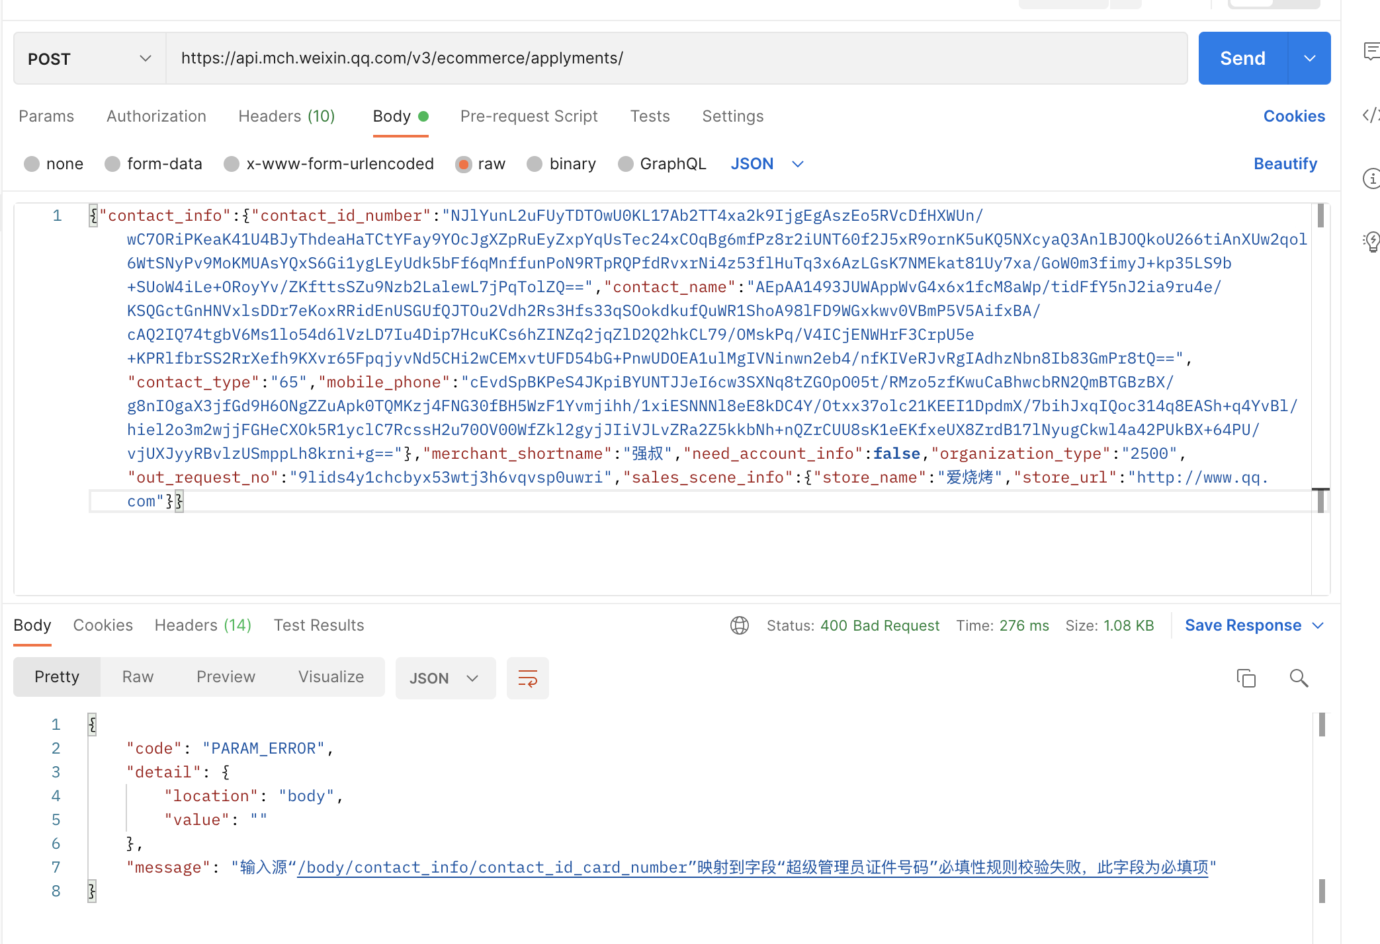Choose the binary body option
The image size is (1380, 944).
561,164
